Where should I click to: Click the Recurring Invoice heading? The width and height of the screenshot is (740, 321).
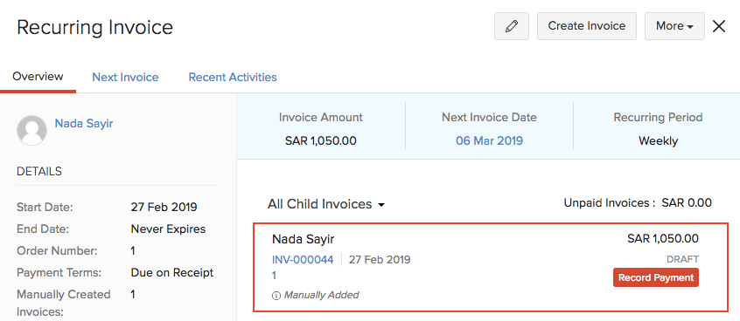(94, 27)
